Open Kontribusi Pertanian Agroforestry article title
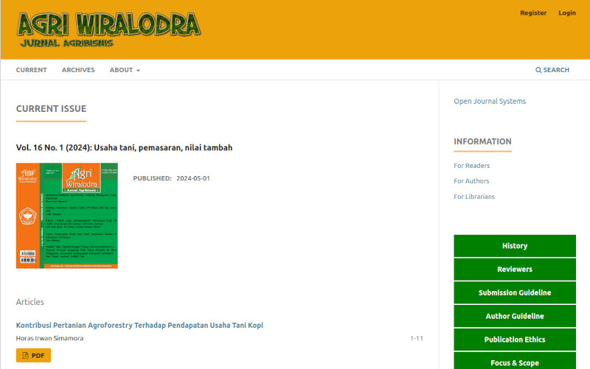This screenshot has width=590, height=369. [x=139, y=325]
